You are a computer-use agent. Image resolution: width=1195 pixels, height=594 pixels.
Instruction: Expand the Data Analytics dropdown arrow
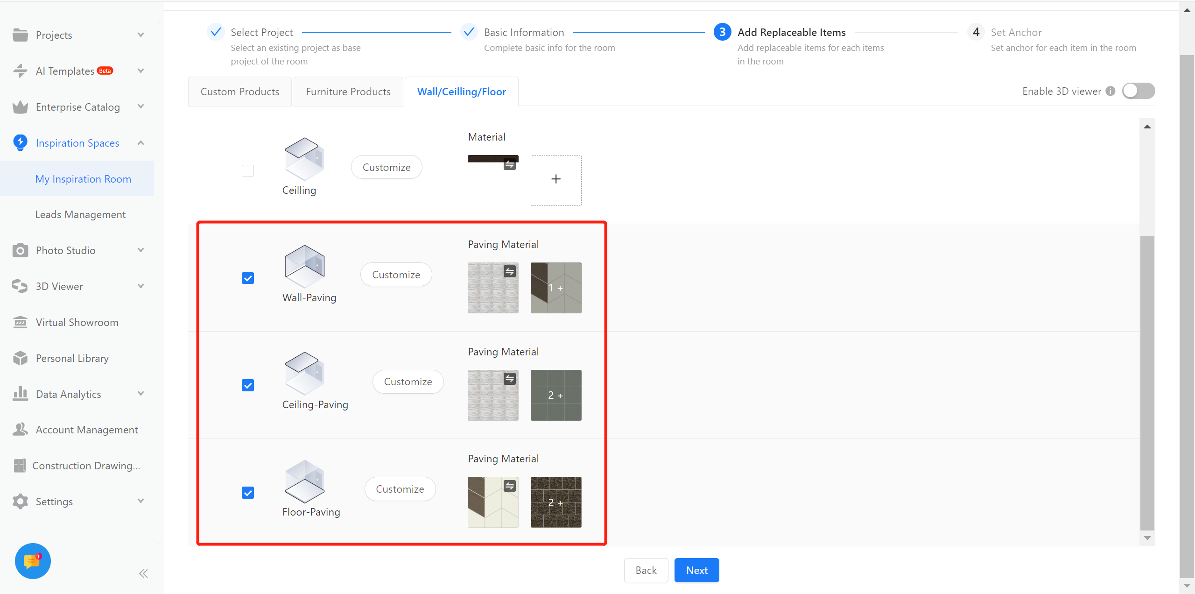pos(141,394)
